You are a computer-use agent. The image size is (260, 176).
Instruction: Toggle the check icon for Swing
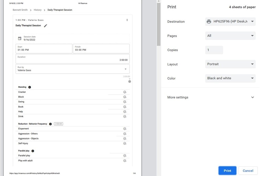coord(125,102)
